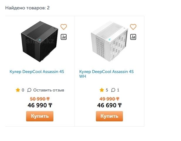
Task: Click the 46 990 ₸ price
Action: [x=40, y=105]
